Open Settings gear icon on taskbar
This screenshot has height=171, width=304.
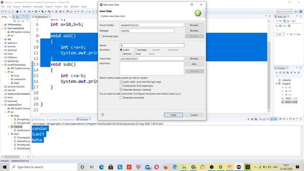[x=220, y=167]
